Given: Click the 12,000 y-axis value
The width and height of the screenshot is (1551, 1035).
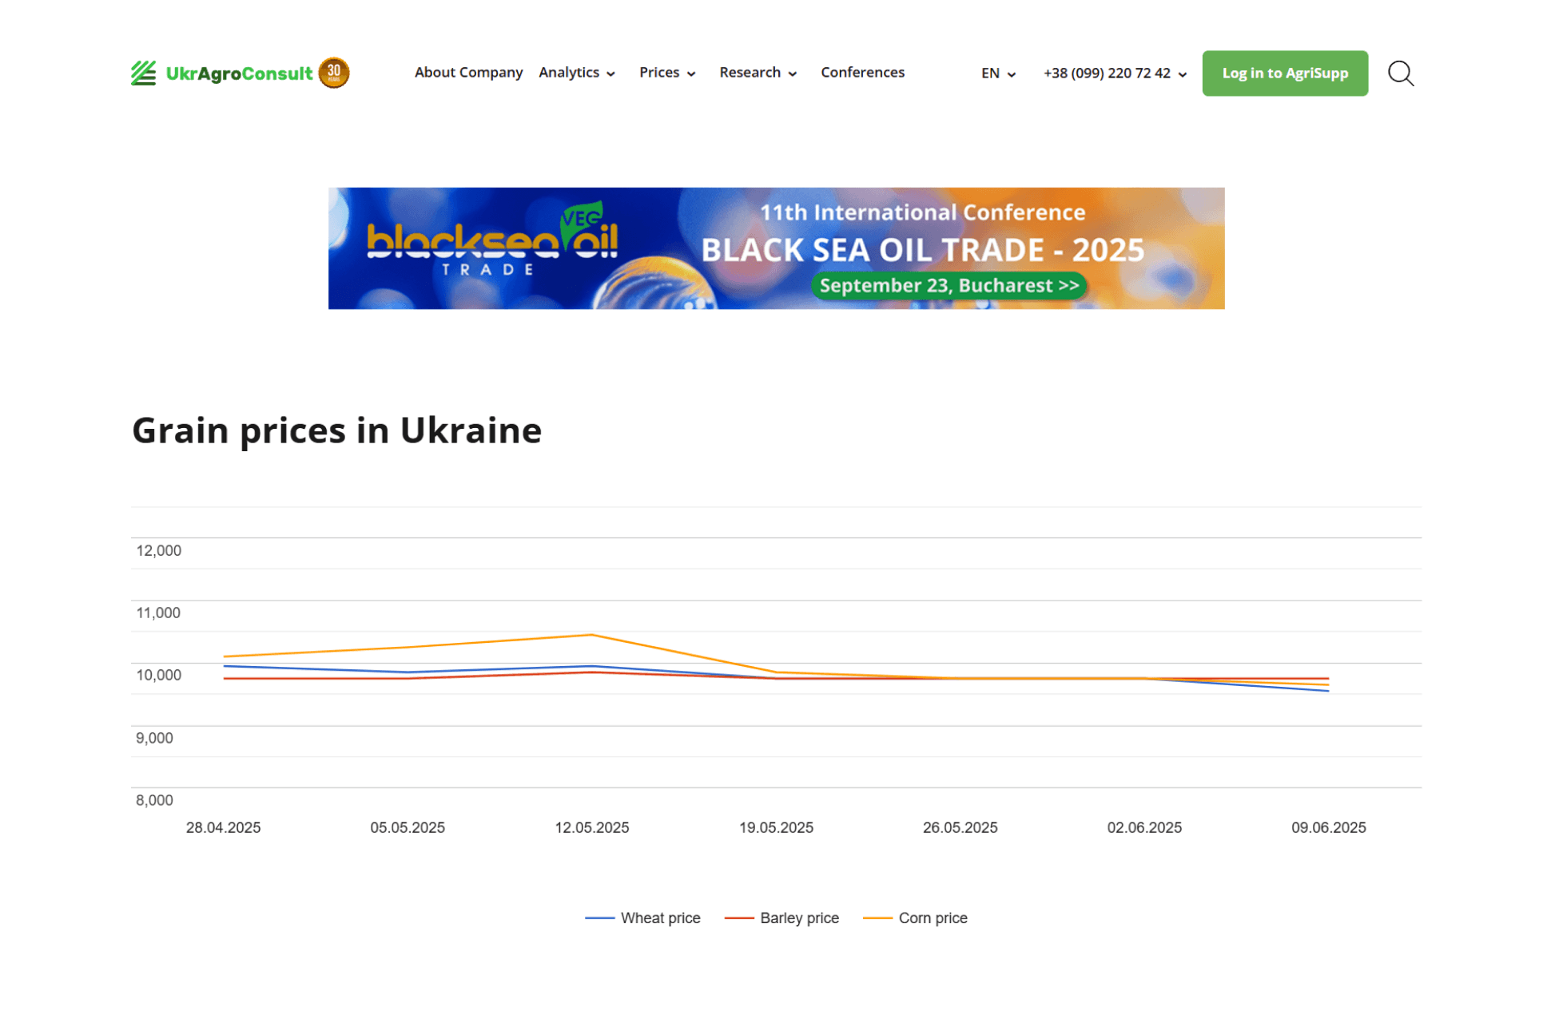Looking at the screenshot, I should click(x=158, y=551).
